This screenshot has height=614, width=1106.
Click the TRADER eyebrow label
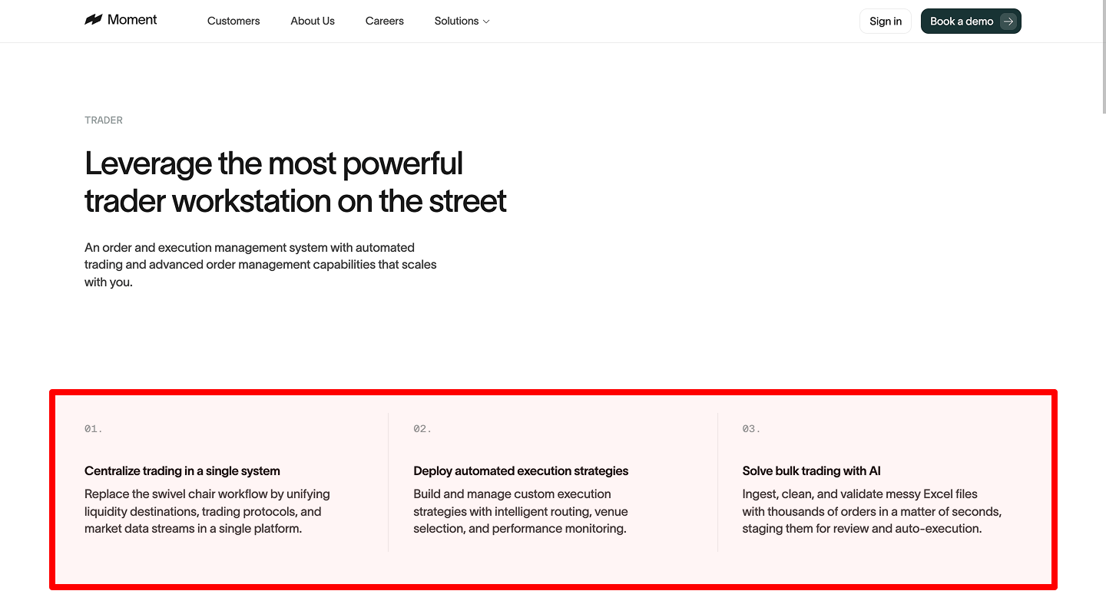pyautogui.click(x=103, y=120)
